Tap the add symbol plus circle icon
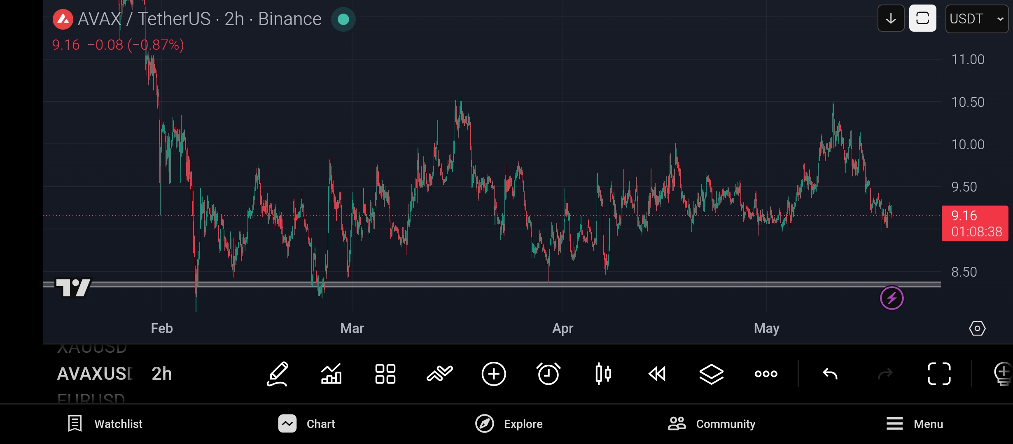The image size is (1013, 444). click(494, 374)
